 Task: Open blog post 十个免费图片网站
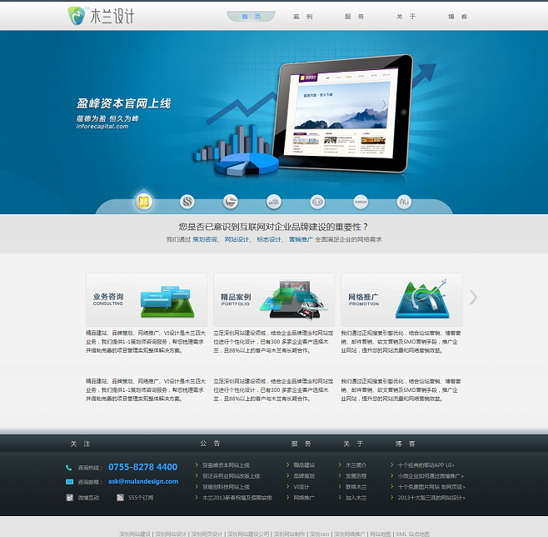(x=431, y=487)
